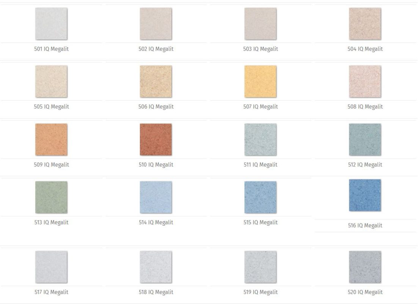Select the 514 IQ Megalit light blue thumbnail
The image size is (418, 304).
tap(156, 197)
